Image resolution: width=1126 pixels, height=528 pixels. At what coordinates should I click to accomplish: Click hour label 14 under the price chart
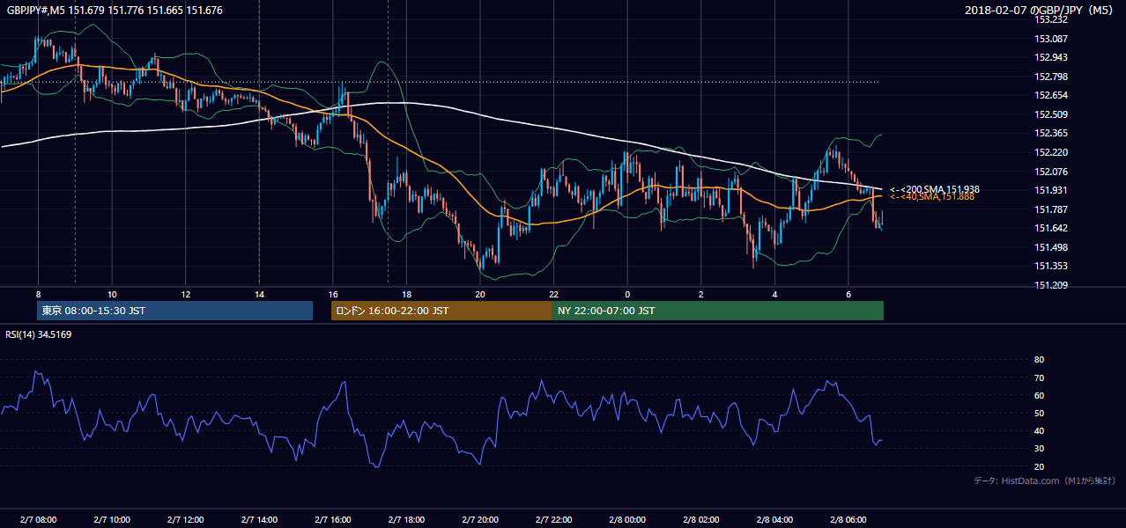(259, 294)
